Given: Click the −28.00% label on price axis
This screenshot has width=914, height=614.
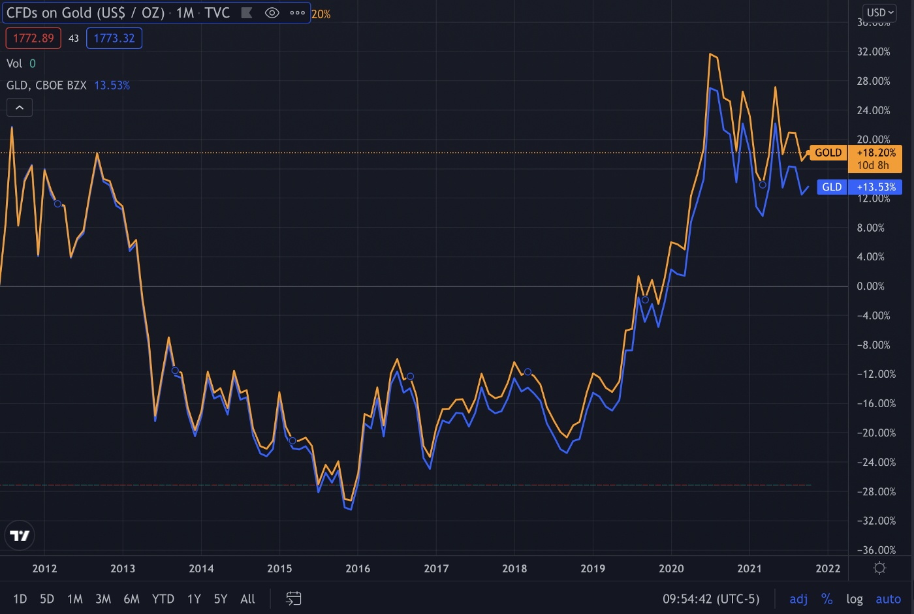Looking at the screenshot, I should coord(876,491).
